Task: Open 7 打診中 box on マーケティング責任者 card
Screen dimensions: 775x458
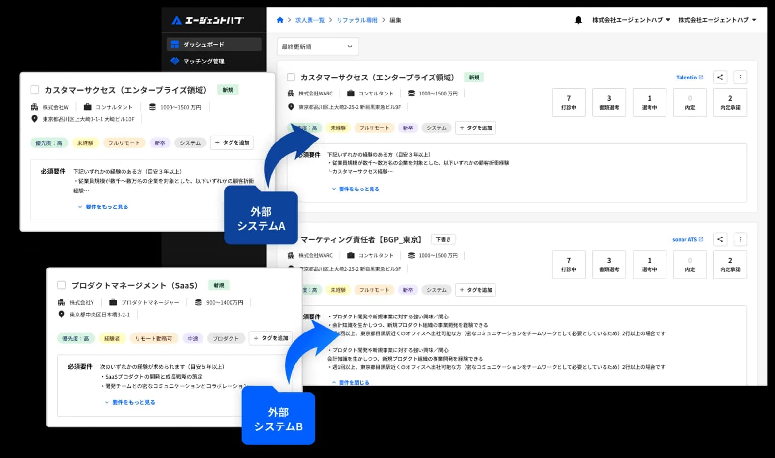Action: tap(569, 264)
